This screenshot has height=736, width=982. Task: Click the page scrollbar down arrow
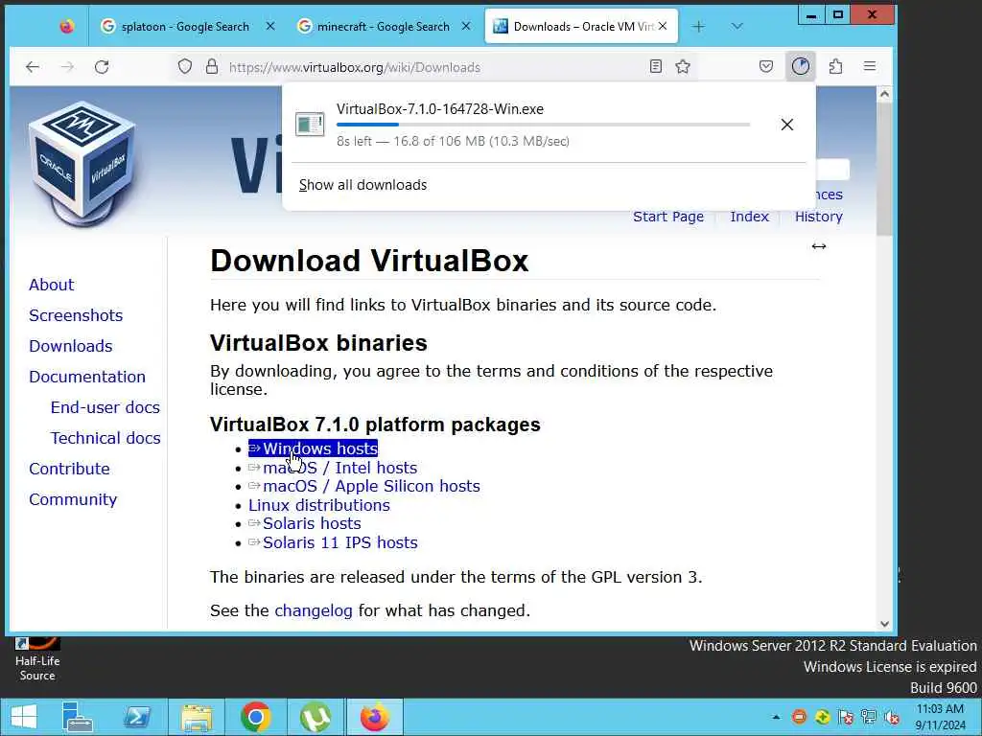[884, 623]
